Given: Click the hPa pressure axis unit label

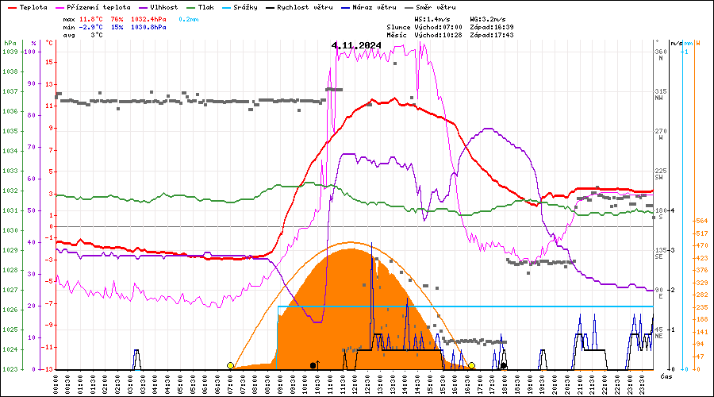Looking at the screenshot, I should [10, 43].
